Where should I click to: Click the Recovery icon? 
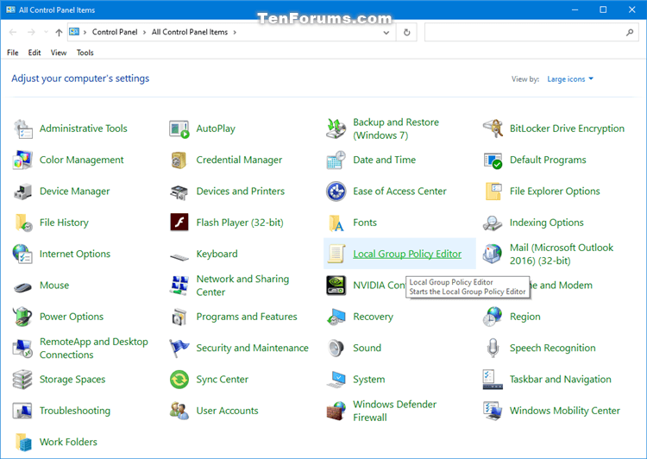click(x=336, y=317)
